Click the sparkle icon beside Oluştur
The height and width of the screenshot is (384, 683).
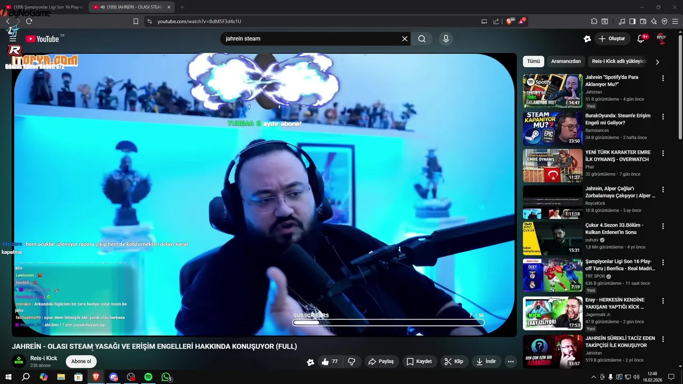tap(587, 38)
